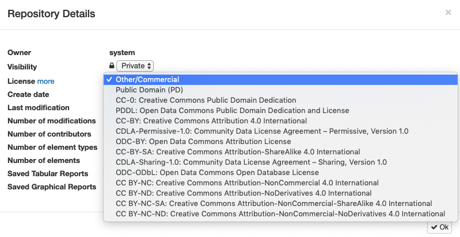Select CDLA-Permissive-1.0 license option
Screen dimensions: 460x237
pos(280,131)
